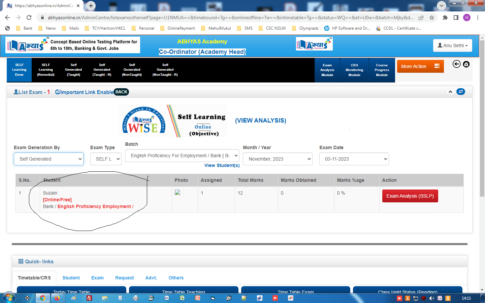Image resolution: width=485 pixels, height=303 pixels.
Task: Open Chrome extensions puzzle icon
Action: pyautogui.click(x=445, y=18)
